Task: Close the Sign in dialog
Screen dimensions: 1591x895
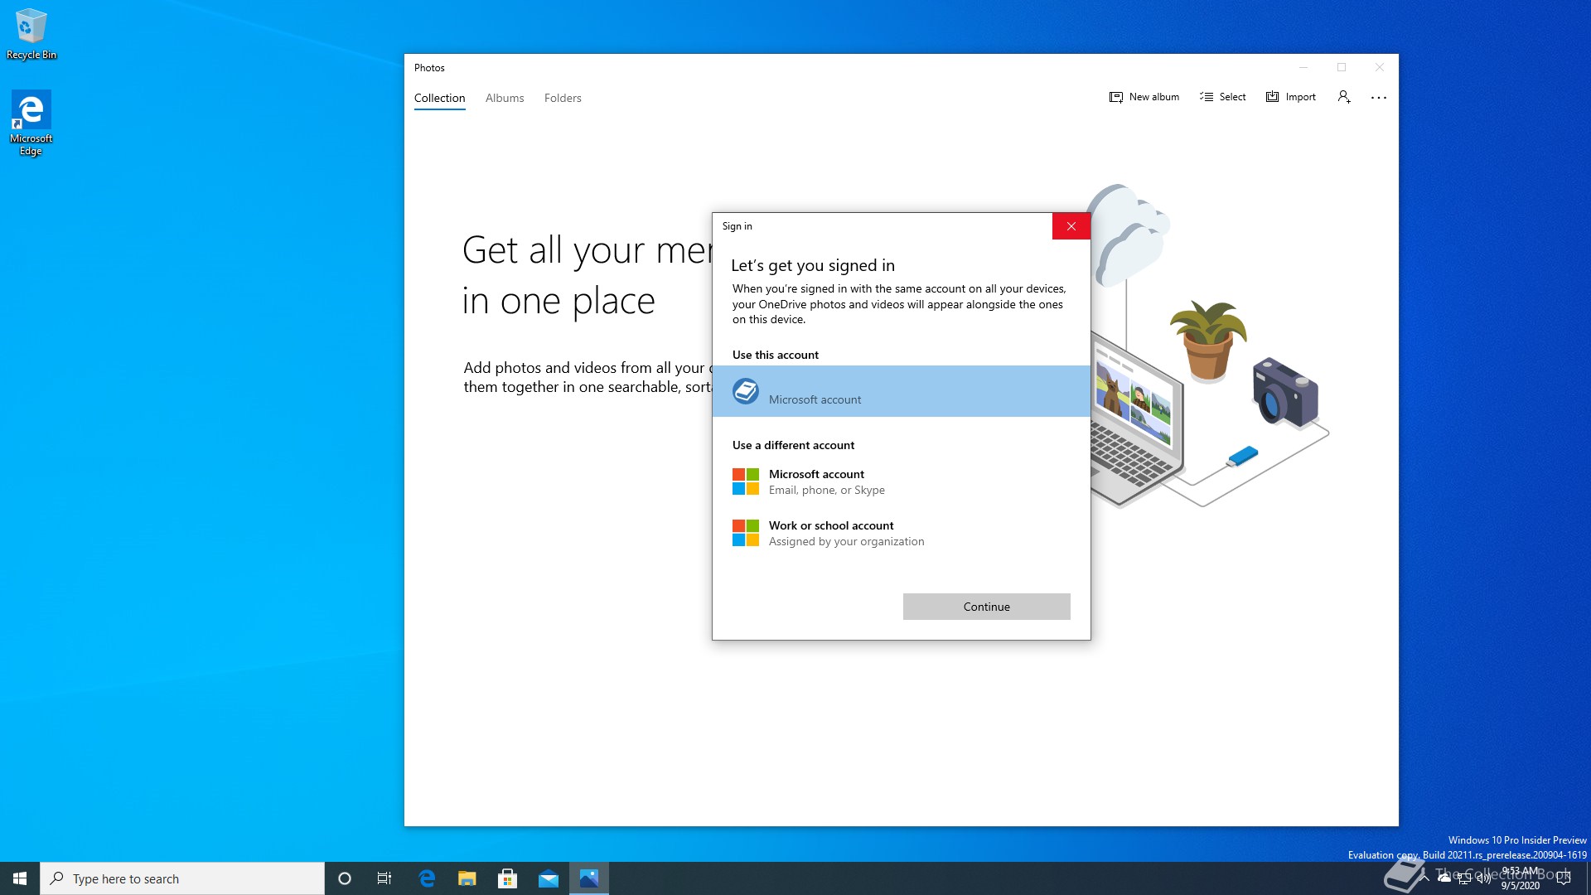Action: coord(1071,226)
